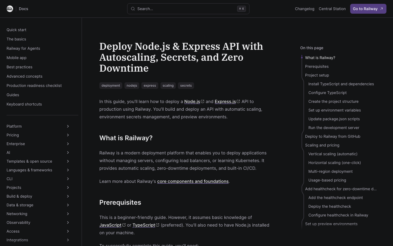Expand the Data & storage chevron
393x246 pixels.
[68, 205]
